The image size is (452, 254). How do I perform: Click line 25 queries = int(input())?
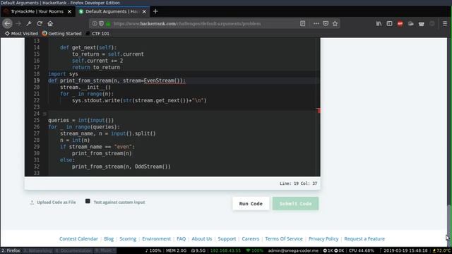[81, 121]
